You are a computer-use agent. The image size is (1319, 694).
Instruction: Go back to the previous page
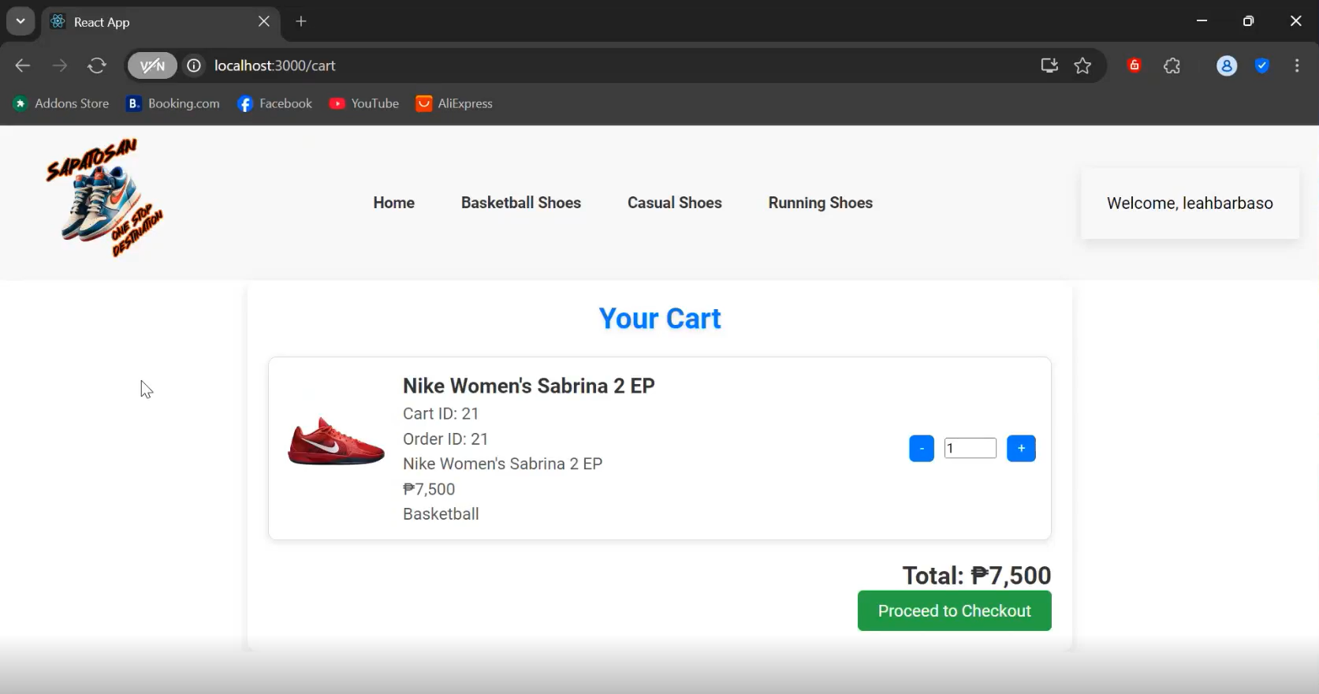23,65
